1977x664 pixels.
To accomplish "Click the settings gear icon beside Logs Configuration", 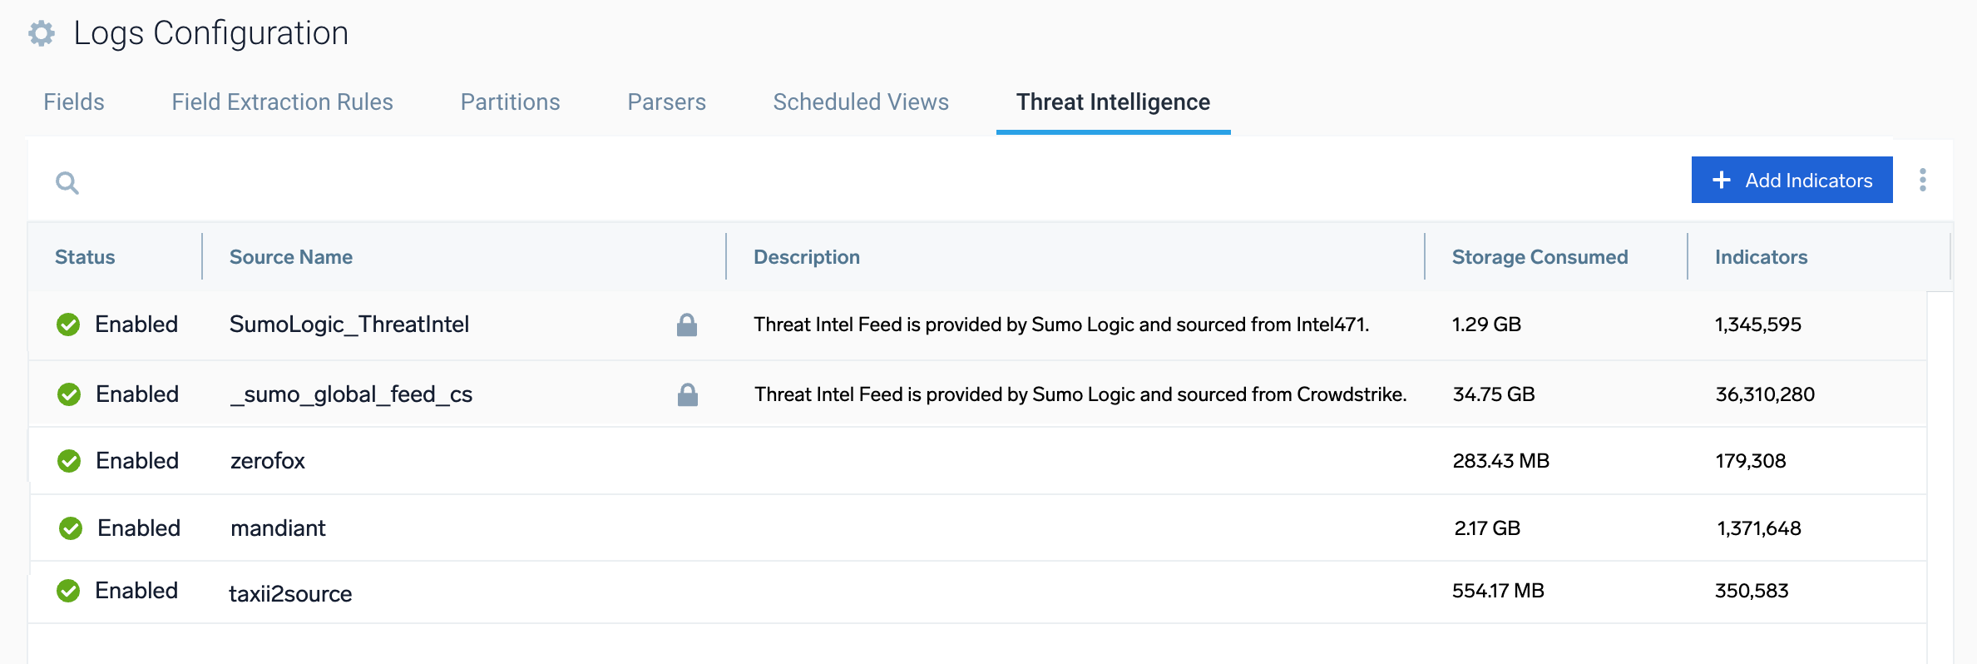I will pos(42,33).
